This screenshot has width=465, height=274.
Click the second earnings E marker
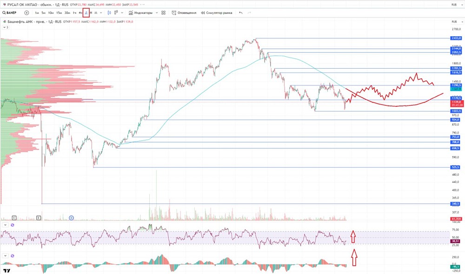(39, 218)
